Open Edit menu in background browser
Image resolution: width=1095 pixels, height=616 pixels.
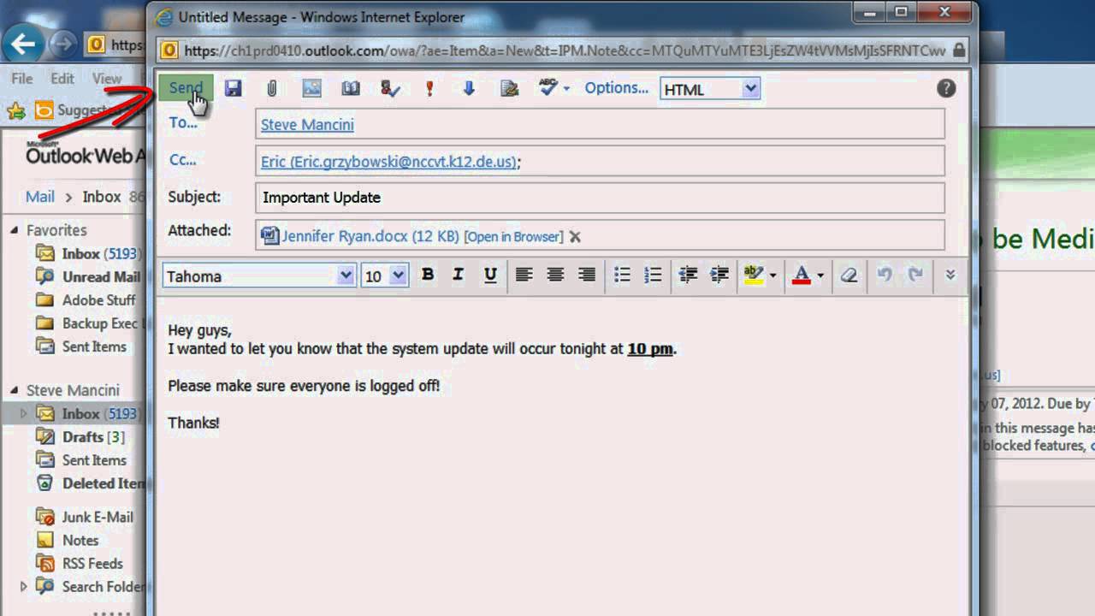tap(62, 79)
